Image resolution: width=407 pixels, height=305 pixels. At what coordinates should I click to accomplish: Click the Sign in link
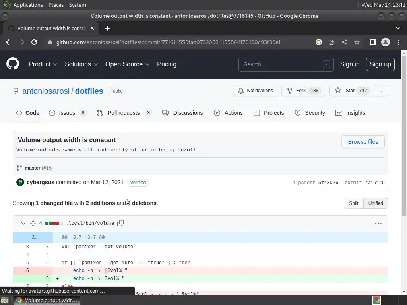point(350,64)
